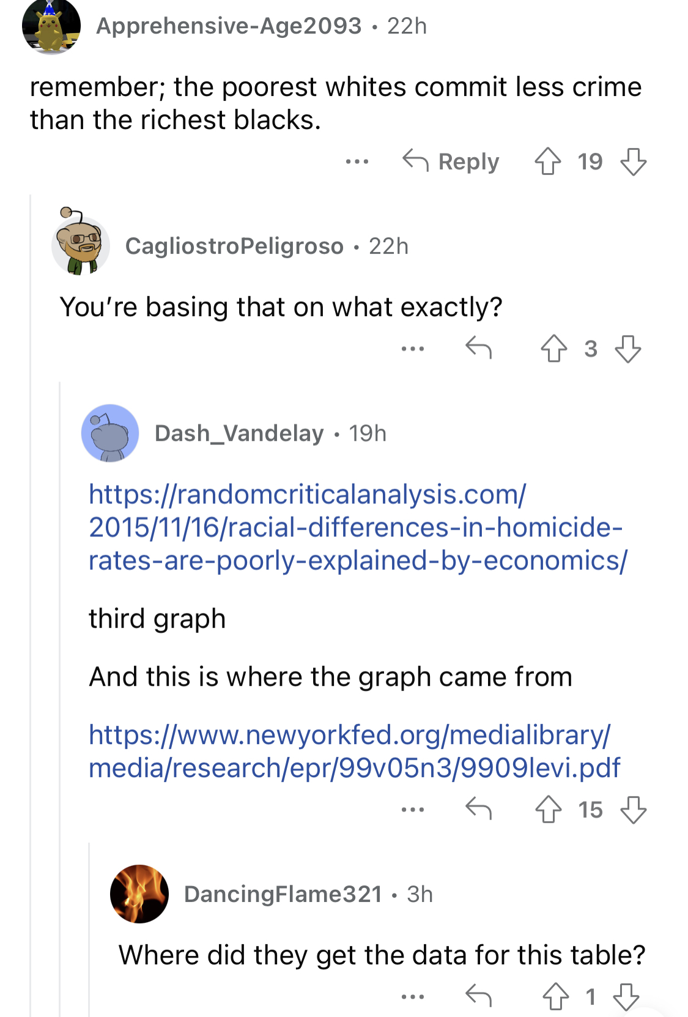Tap CagliostroPeligroso's avatar image
Viewport: 688px width, 1017px height.
(x=80, y=242)
